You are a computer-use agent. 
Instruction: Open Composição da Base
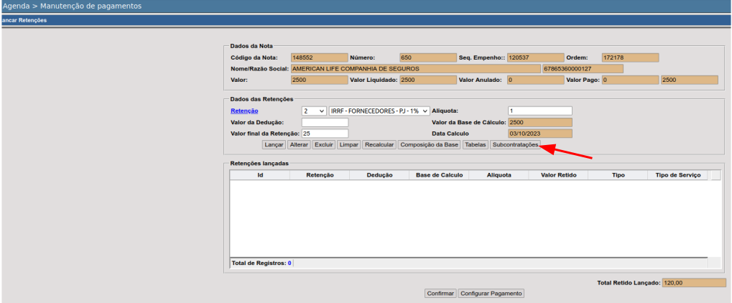pos(429,144)
